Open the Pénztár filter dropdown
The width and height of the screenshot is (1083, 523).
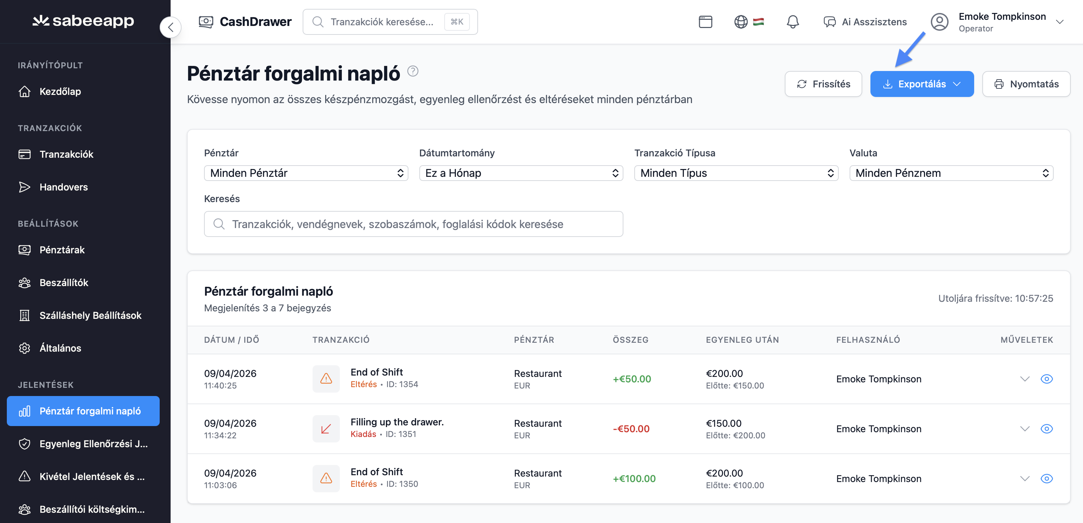click(306, 173)
